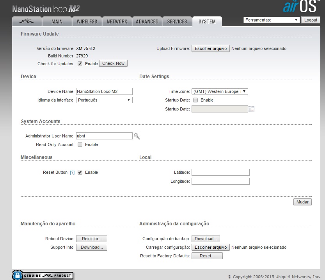Focus the Longitude input field

click(x=220, y=181)
